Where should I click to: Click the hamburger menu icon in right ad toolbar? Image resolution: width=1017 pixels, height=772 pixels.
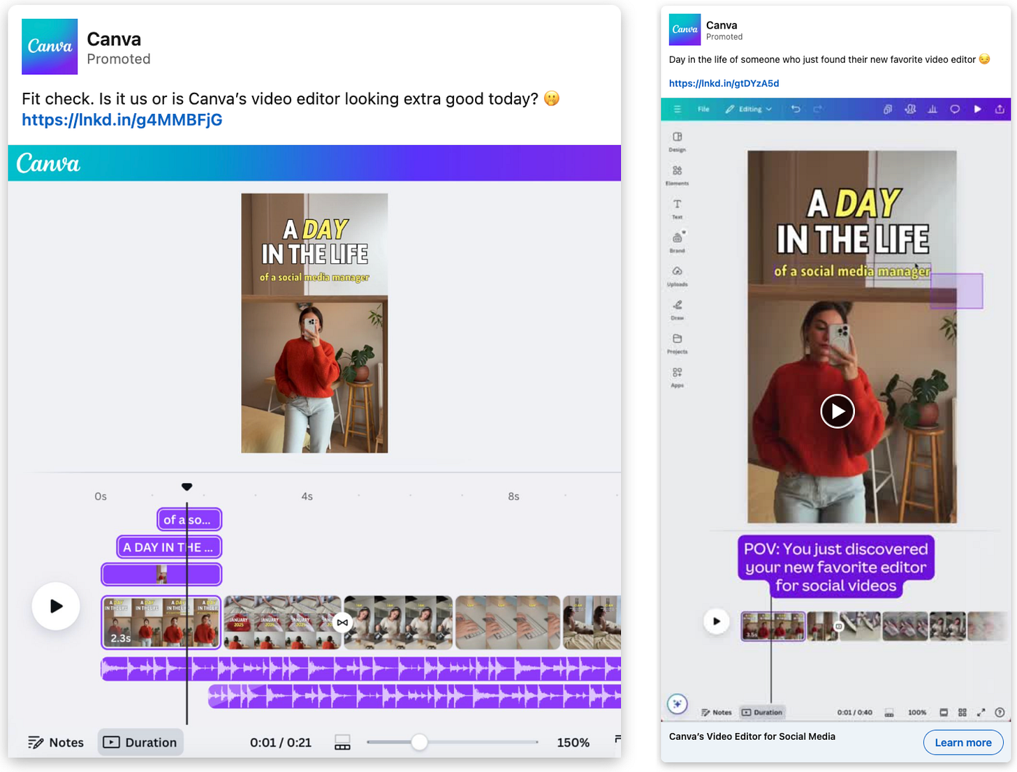[677, 109]
